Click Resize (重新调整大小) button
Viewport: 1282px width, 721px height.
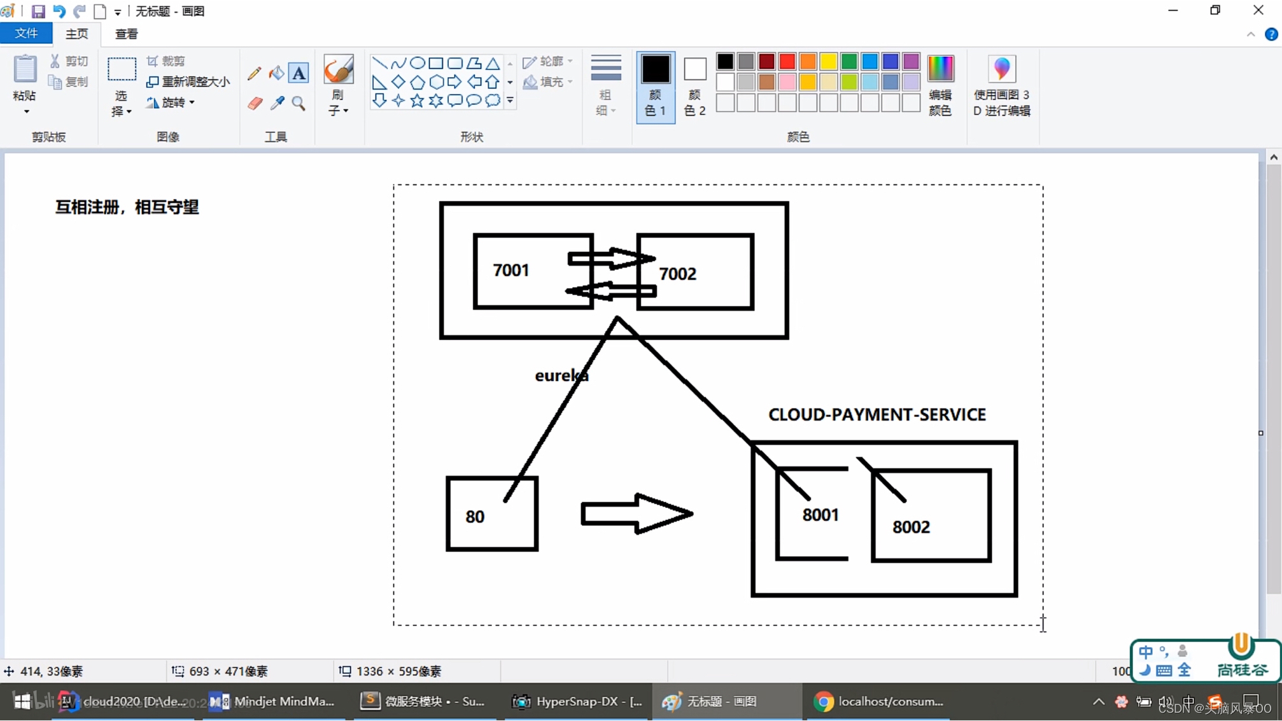pos(188,81)
